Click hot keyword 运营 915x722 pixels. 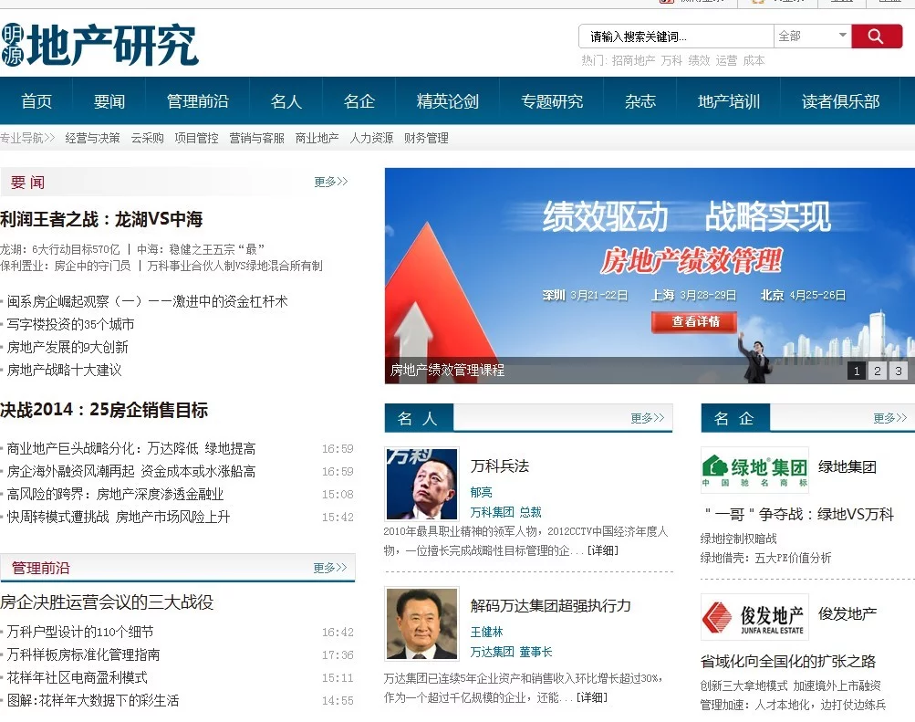point(726,60)
